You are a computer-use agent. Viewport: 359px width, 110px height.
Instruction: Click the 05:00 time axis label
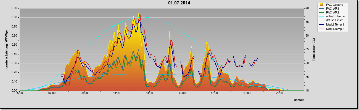tap(19, 94)
